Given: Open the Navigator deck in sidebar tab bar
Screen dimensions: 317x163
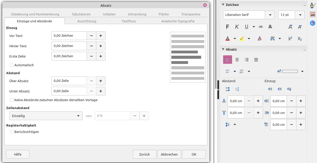Looking at the screenshot, I should 313,23.
